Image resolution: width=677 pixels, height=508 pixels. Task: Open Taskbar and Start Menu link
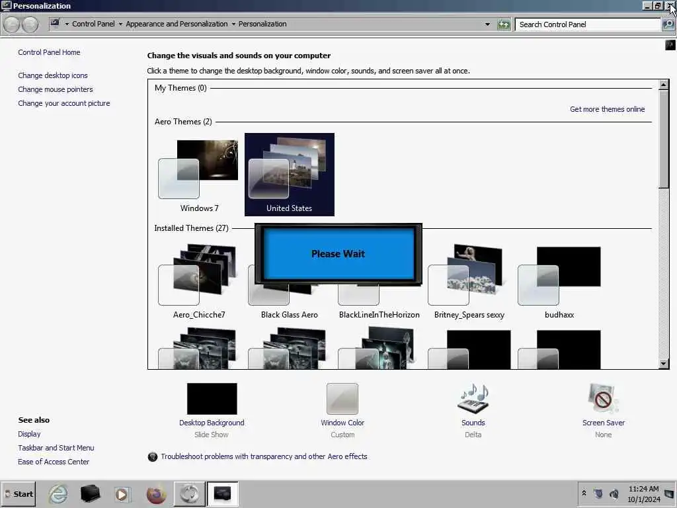click(x=56, y=448)
